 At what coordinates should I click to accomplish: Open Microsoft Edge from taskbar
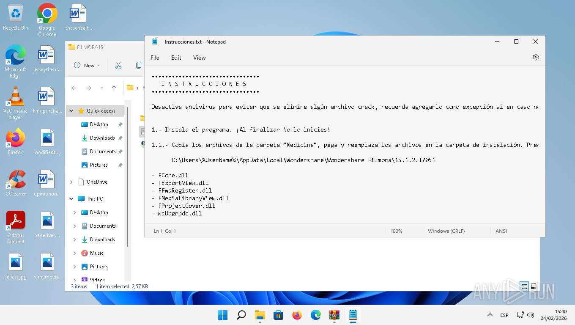click(x=315, y=315)
